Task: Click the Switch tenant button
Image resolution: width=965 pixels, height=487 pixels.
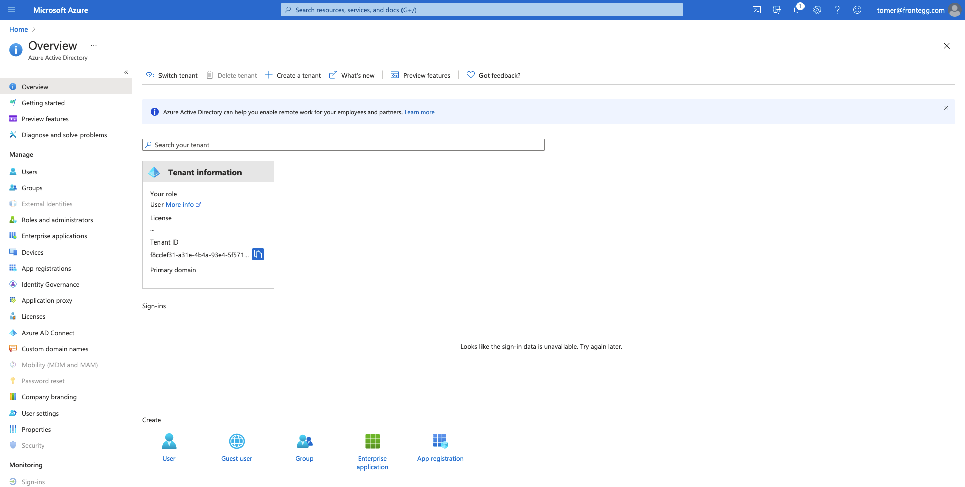Action: pos(172,75)
